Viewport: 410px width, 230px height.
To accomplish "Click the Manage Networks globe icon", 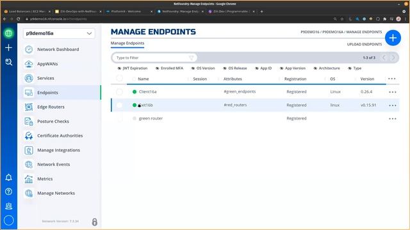I will click(x=29, y=193).
